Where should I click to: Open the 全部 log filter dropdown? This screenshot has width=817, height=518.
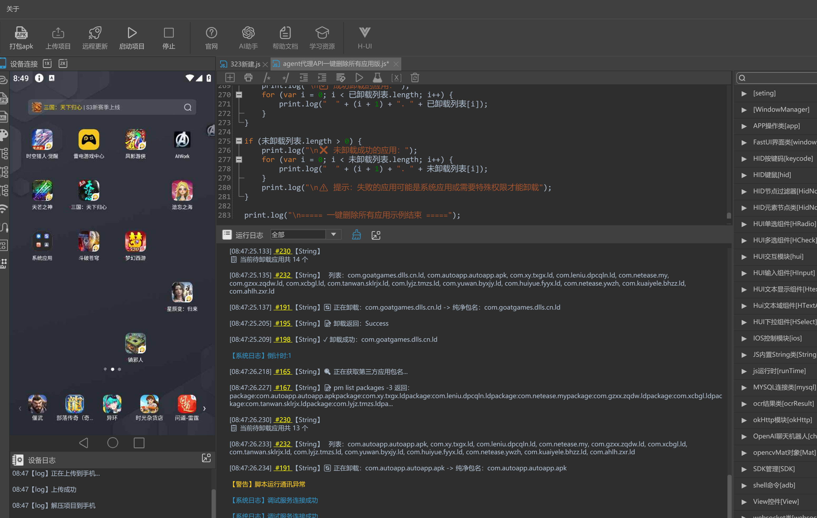click(306, 234)
